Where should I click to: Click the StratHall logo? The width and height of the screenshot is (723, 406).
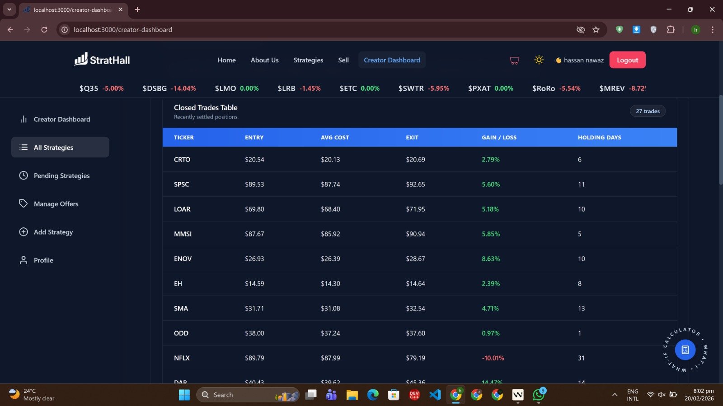pyautogui.click(x=102, y=60)
